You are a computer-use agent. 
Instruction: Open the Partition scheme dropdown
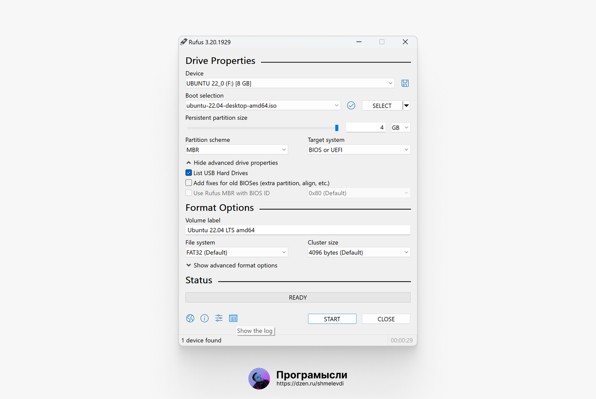coord(236,150)
